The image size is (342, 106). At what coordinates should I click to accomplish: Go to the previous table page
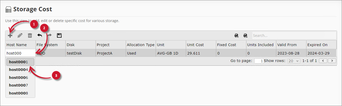pyautogui.click(x=323, y=61)
